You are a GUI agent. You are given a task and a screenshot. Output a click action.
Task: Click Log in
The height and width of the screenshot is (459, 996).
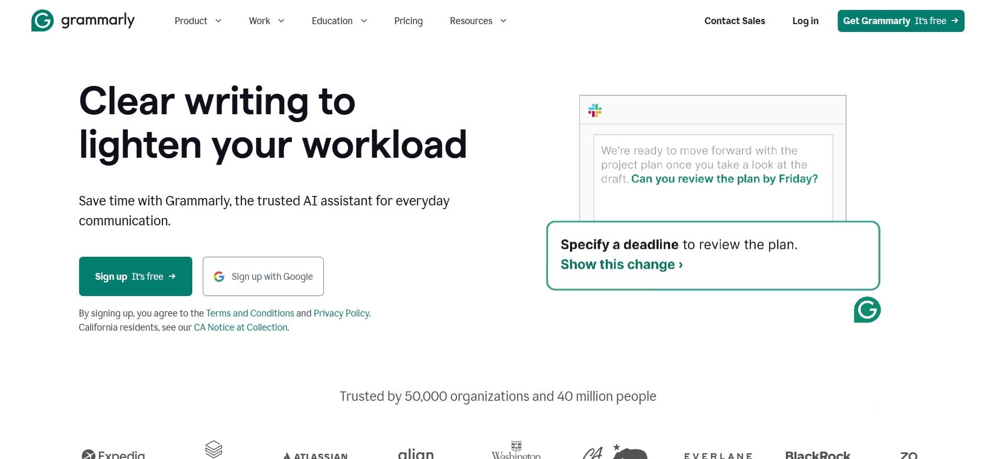[x=805, y=21]
